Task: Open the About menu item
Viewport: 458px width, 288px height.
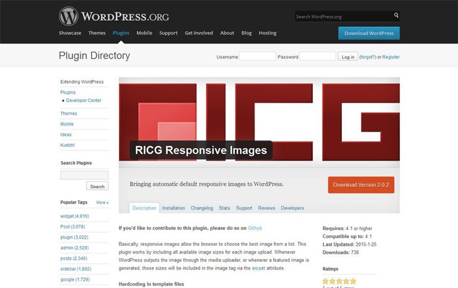Action: tap(227, 33)
